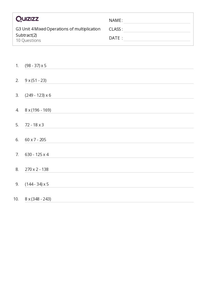This screenshot has width=206, height=292.
Task: Select the expression (98 - 37) x 5
Action: [36, 66]
